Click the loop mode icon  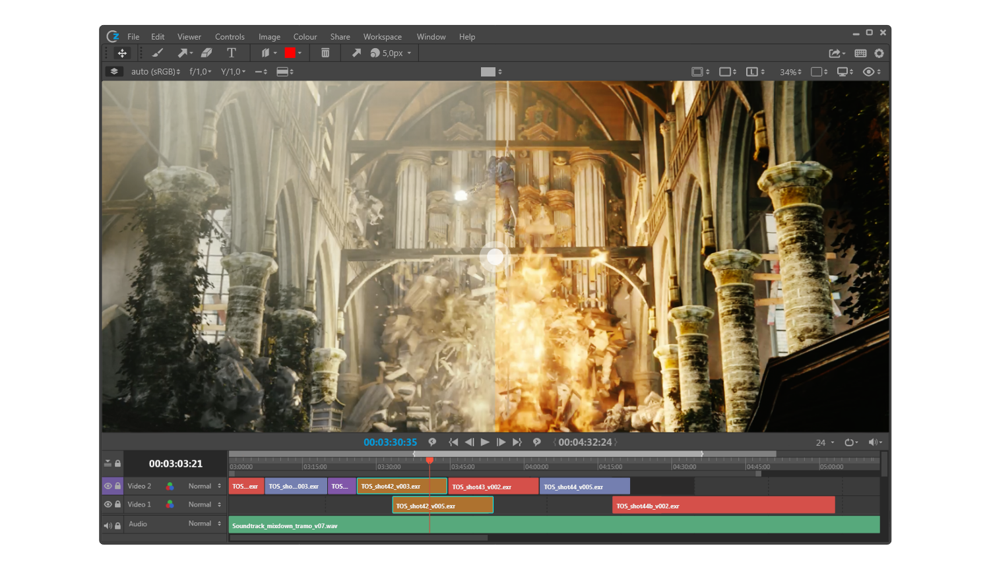coord(849,442)
